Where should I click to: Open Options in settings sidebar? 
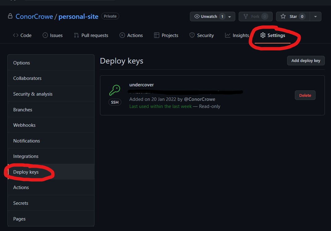coord(51,63)
